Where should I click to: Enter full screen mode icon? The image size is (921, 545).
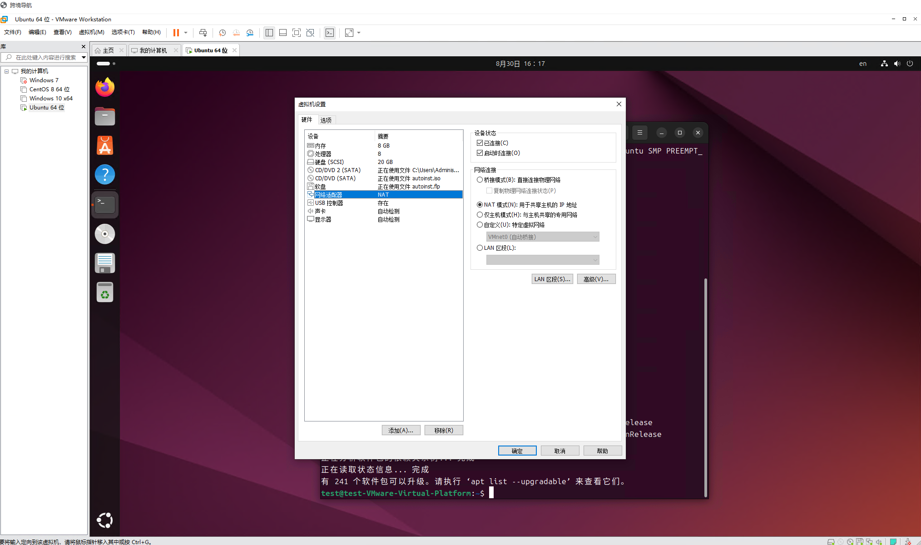297,33
